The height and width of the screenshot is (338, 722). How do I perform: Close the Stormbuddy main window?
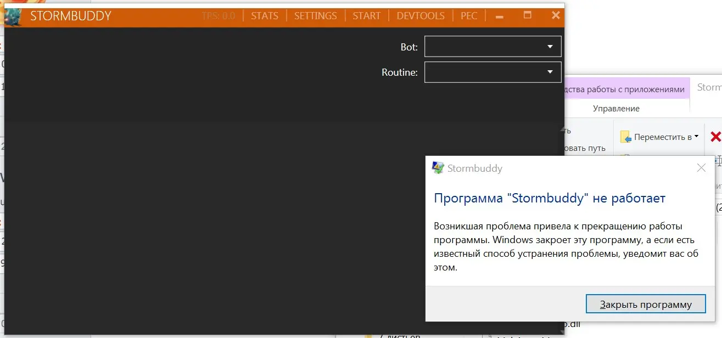point(556,16)
